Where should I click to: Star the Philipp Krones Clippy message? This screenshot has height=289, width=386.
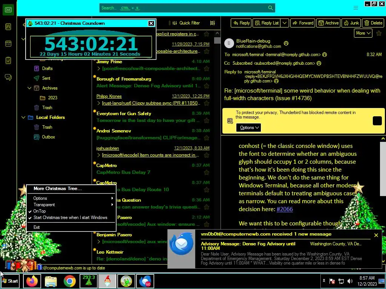(207, 103)
